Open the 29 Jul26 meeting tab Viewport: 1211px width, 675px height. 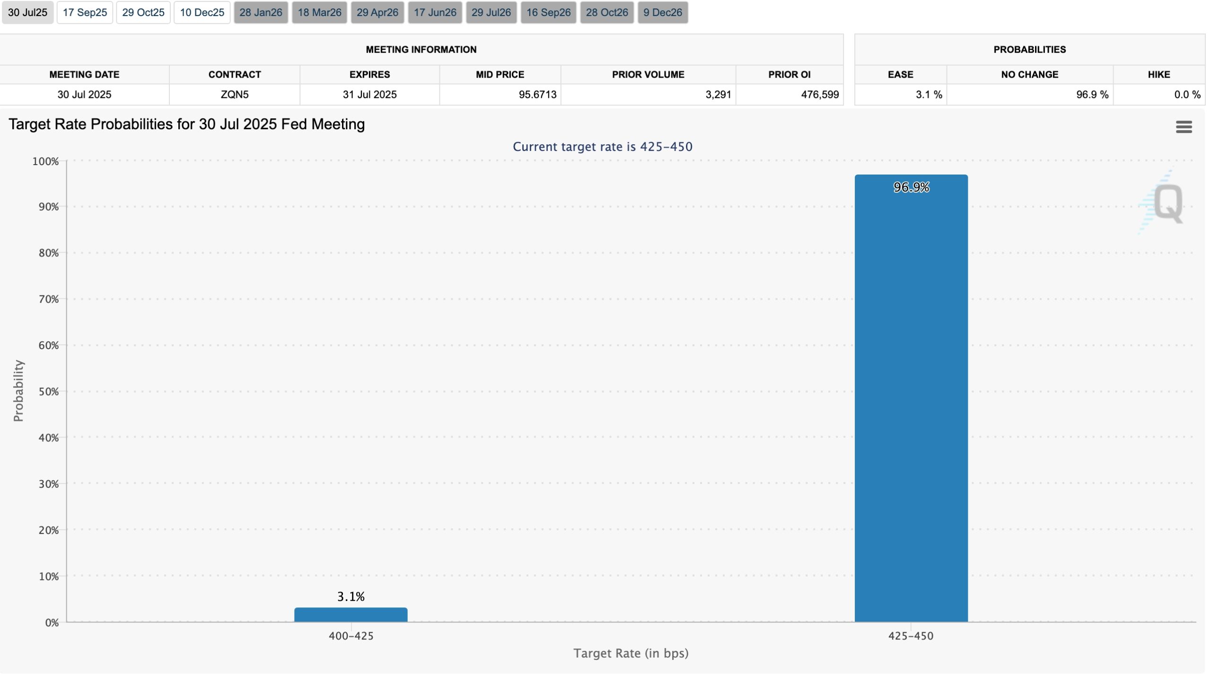tap(491, 13)
